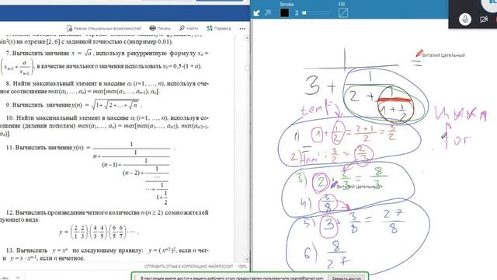Click the document scrollbar up arrow
The image size is (497, 280).
(247, 38)
